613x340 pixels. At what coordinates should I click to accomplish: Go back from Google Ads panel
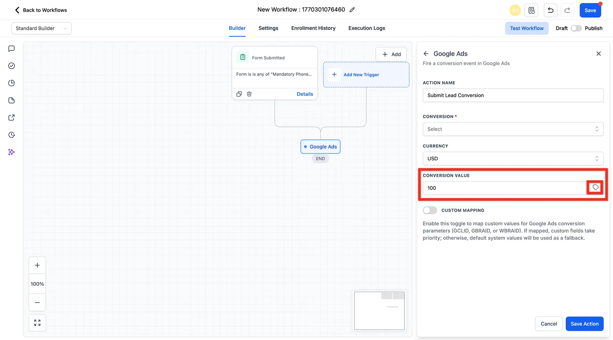(426, 54)
